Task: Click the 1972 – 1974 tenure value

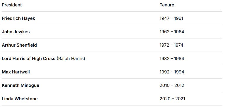Action: coord(171,45)
